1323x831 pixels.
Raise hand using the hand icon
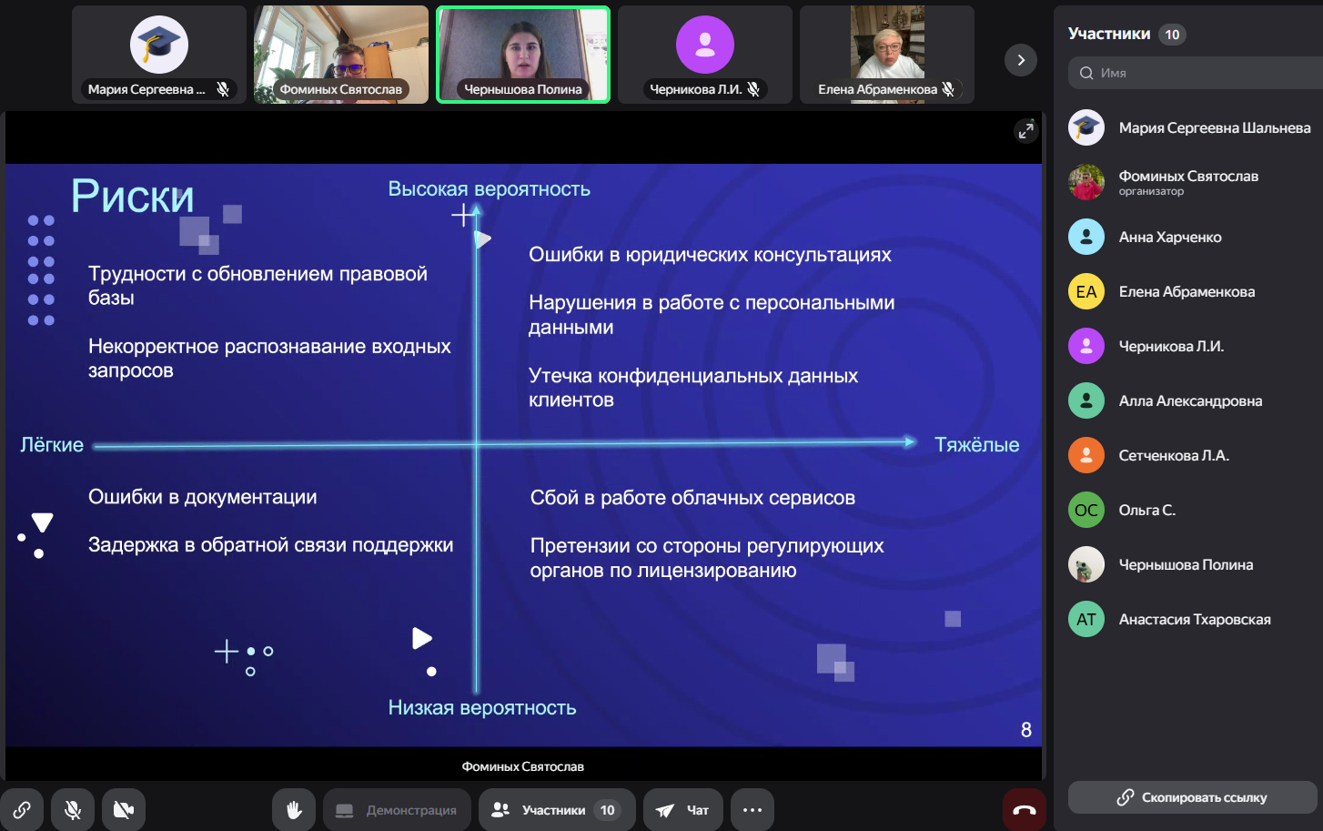pos(294,810)
